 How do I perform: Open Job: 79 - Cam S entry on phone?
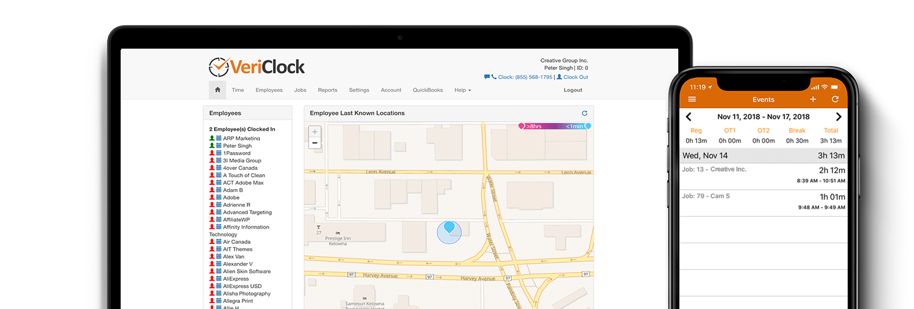click(763, 202)
